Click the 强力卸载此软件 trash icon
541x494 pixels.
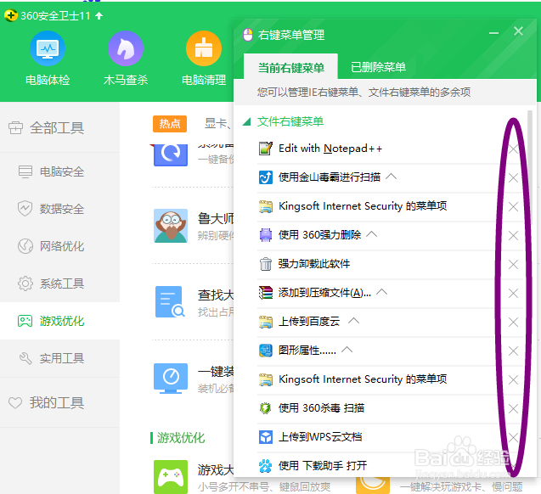point(265,264)
